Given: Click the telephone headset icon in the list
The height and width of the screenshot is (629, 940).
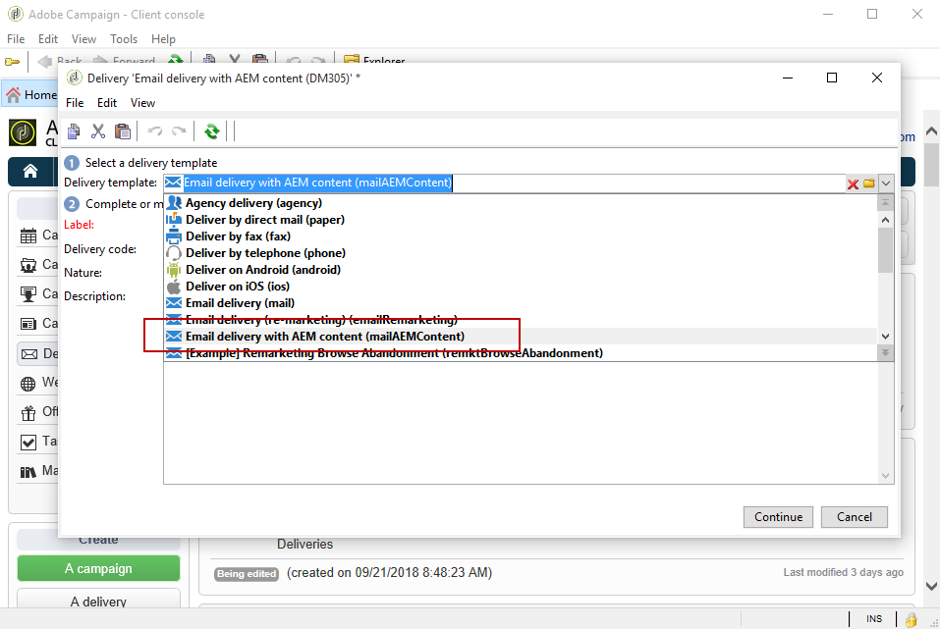Looking at the screenshot, I should 174,253.
